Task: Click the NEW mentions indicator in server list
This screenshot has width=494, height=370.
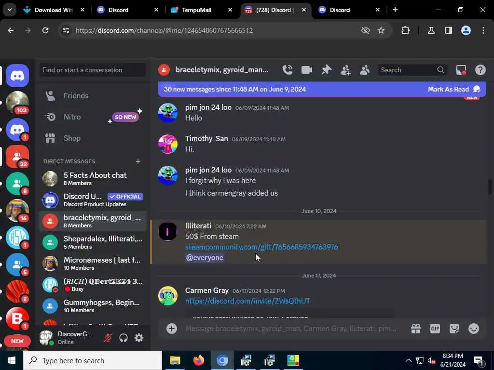Action: tap(17, 341)
